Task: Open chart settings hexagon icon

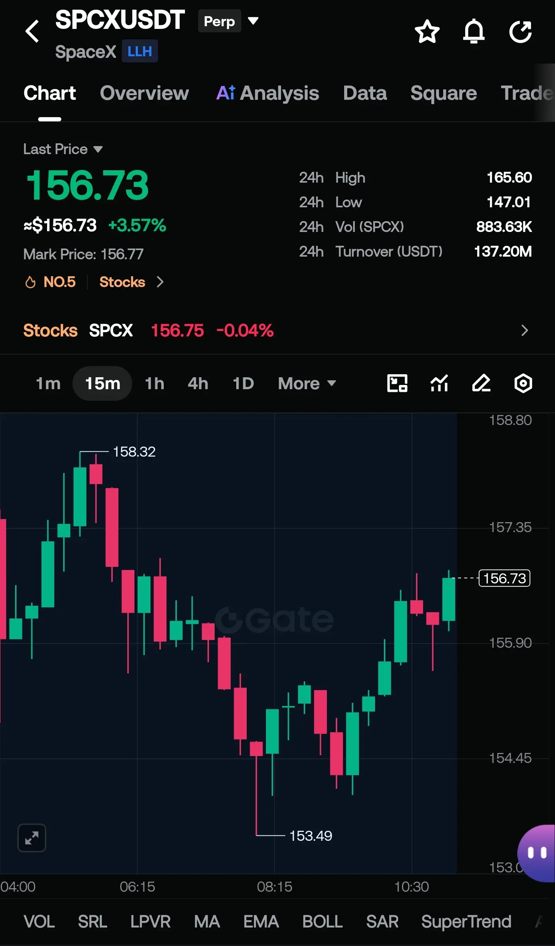Action: click(x=523, y=383)
